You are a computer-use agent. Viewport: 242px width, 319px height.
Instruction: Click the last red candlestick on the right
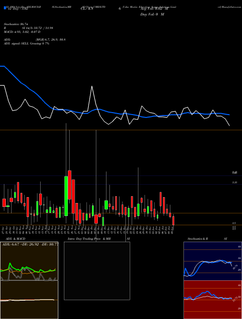point(173,220)
